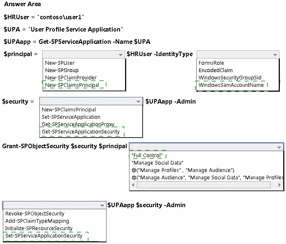Select @("Manage Profiles", "Manage Audience") option
286x244 pixels.
click(183, 170)
